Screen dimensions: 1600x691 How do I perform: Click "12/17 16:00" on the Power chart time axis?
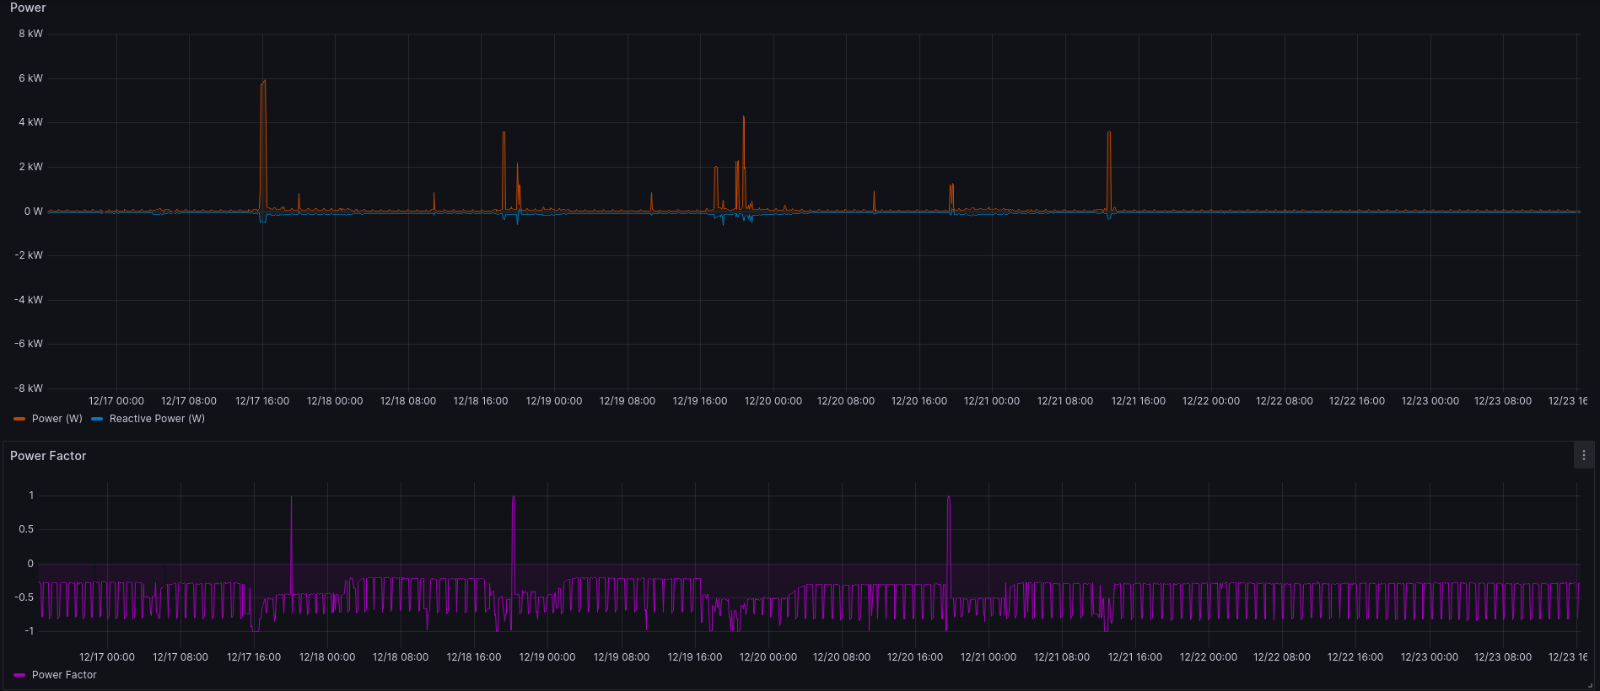coord(262,401)
